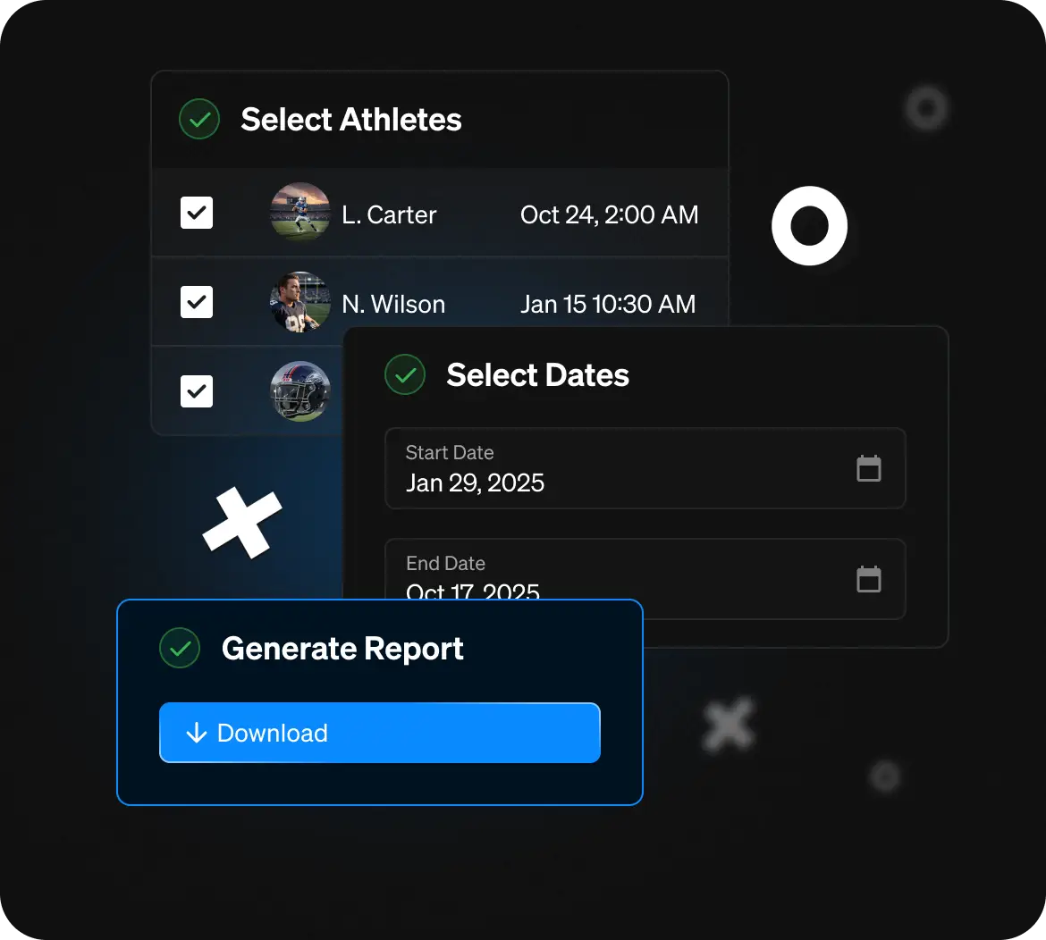This screenshot has width=1046, height=940.
Task: Open the End Date calendar icon
Action: coord(869,580)
